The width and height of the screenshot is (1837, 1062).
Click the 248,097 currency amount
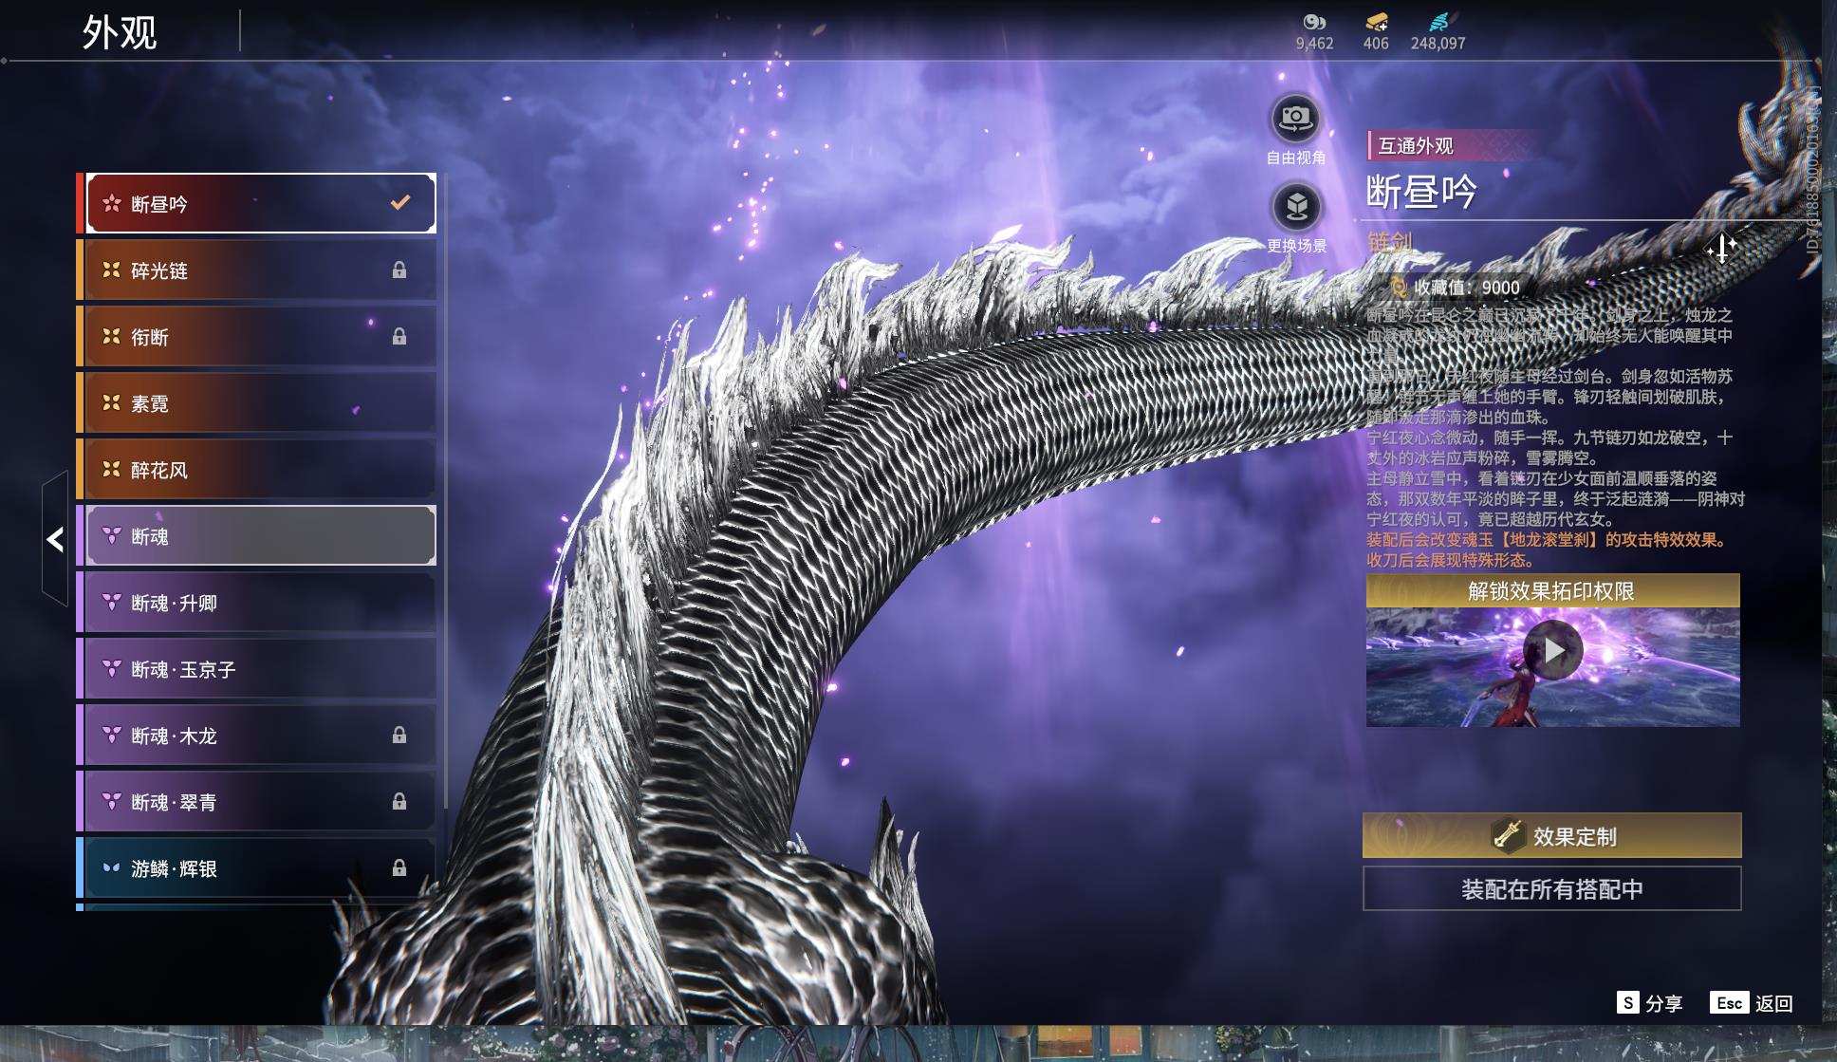(x=1438, y=44)
